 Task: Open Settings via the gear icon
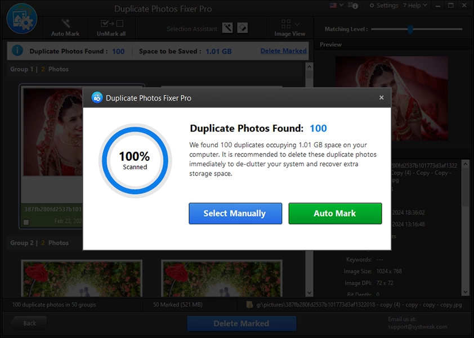pyautogui.click(x=372, y=6)
